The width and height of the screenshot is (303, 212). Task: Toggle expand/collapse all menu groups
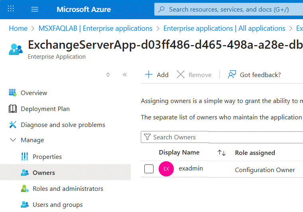click(x=108, y=75)
